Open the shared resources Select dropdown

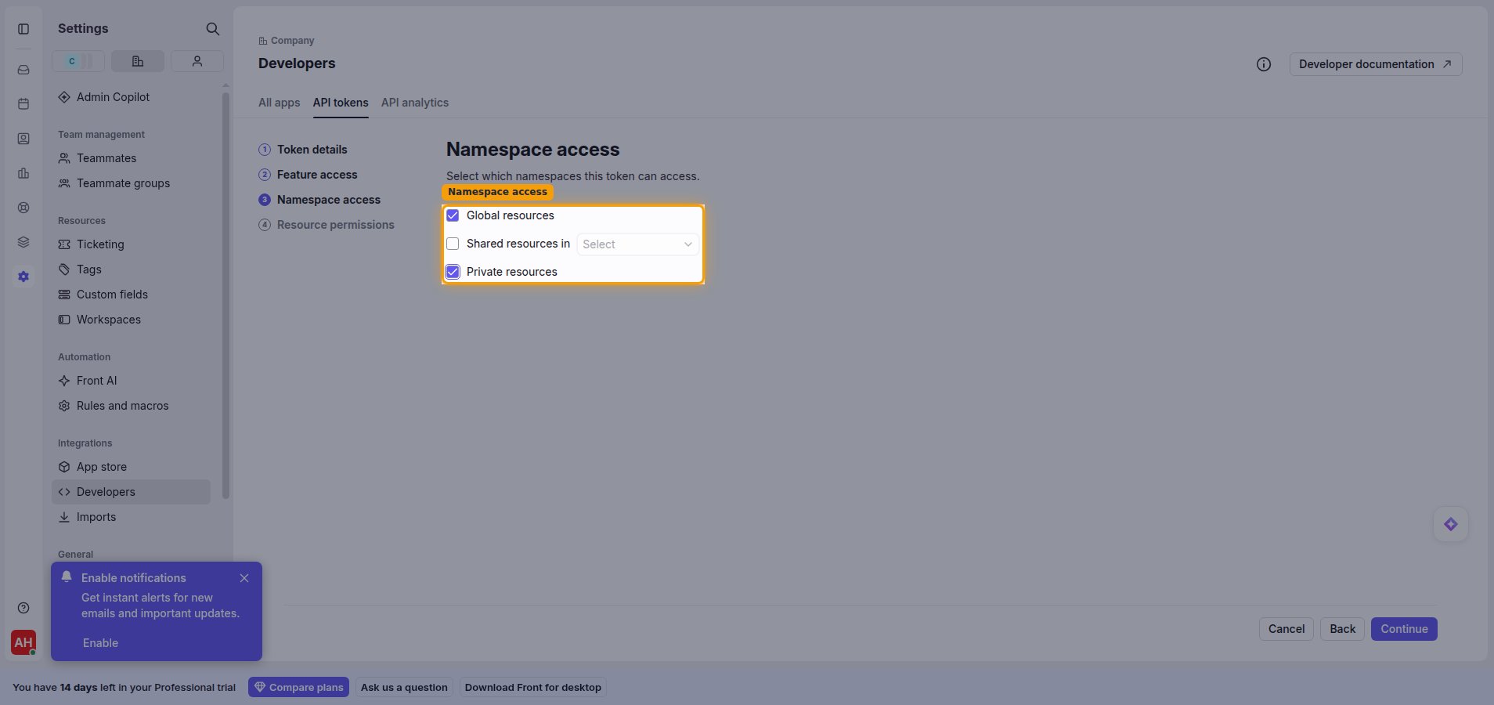point(637,244)
